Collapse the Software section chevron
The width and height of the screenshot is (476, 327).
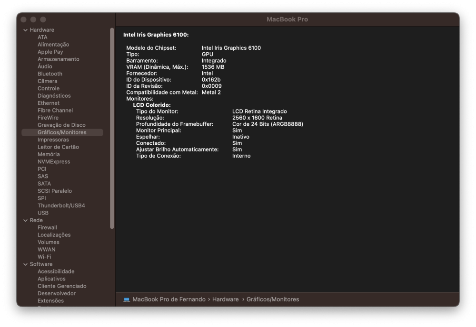(26, 264)
